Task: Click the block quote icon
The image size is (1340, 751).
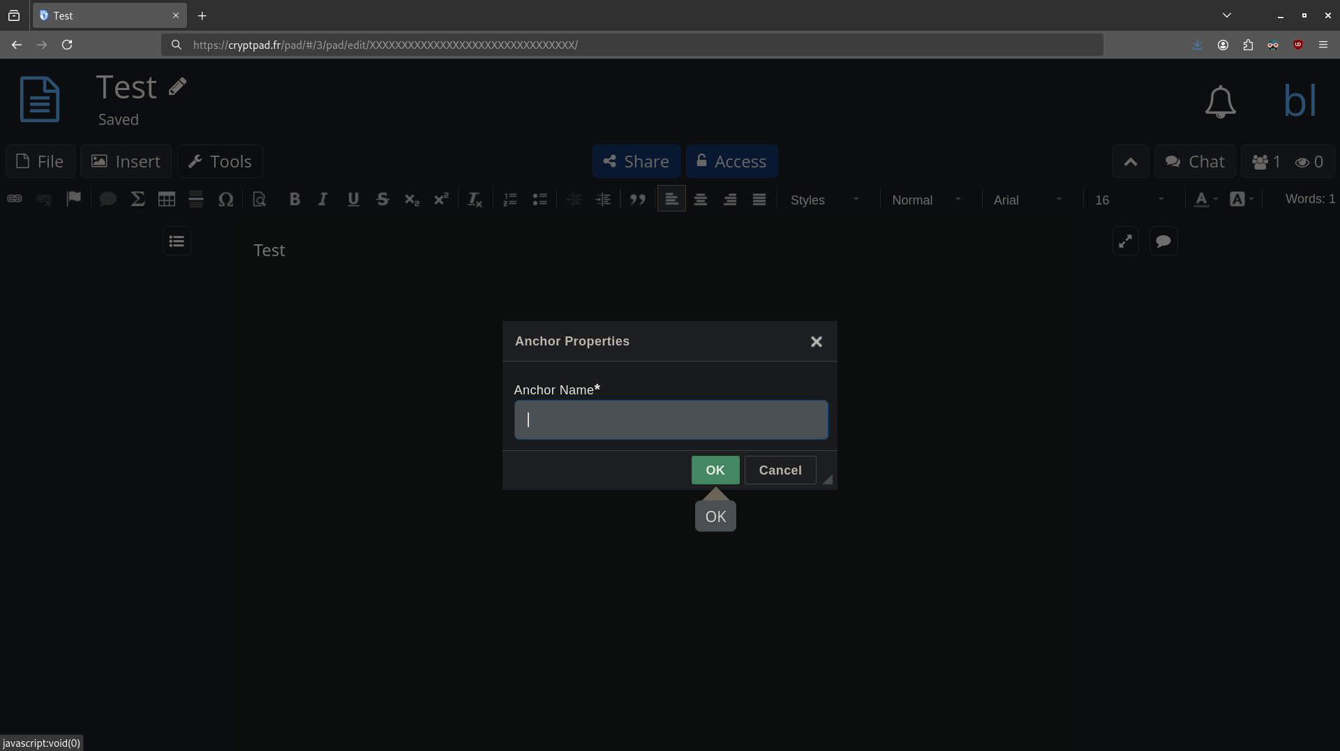Action: (x=637, y=200)
